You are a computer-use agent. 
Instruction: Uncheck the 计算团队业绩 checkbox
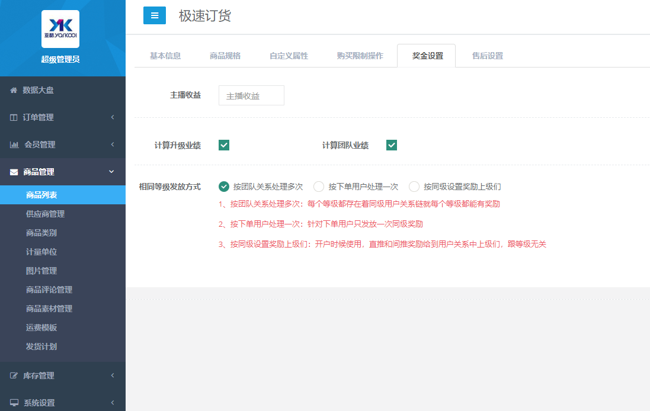pyautogui.click(x=392, y=145)
